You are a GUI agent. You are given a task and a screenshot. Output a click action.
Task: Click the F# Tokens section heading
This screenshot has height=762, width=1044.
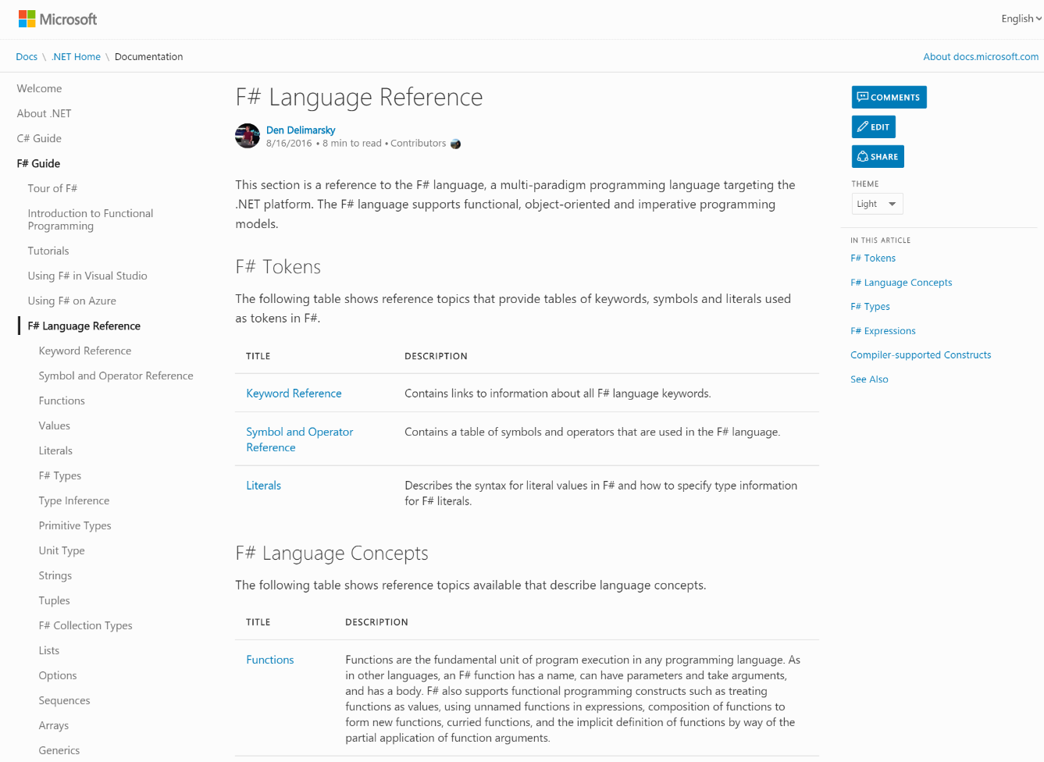pos(278,267)
